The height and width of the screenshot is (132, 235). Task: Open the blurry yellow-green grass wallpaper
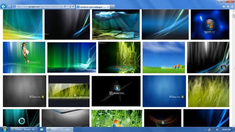point(209,91)
